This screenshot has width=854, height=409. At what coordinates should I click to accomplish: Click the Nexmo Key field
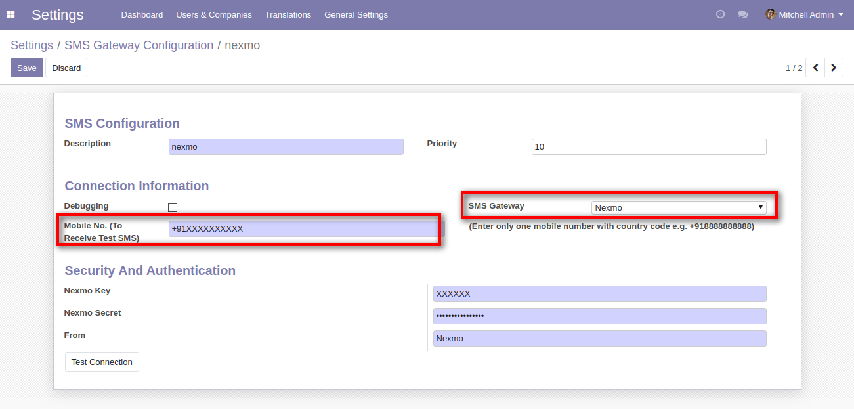(x=599, y=294)
